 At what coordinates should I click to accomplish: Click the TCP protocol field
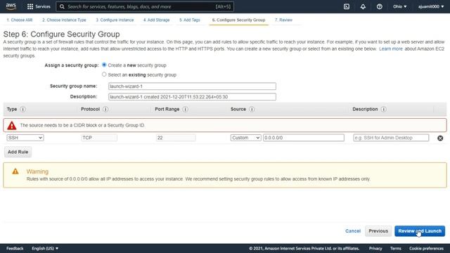(x=99, y=138)
